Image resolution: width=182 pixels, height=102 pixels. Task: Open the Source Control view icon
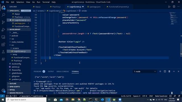tap(3, 22)
